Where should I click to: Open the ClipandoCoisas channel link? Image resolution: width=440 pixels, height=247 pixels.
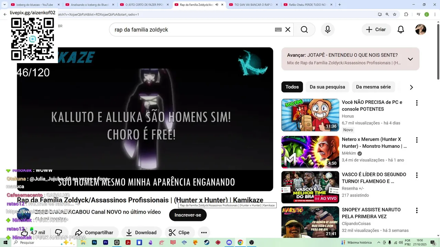coord(356,224)
